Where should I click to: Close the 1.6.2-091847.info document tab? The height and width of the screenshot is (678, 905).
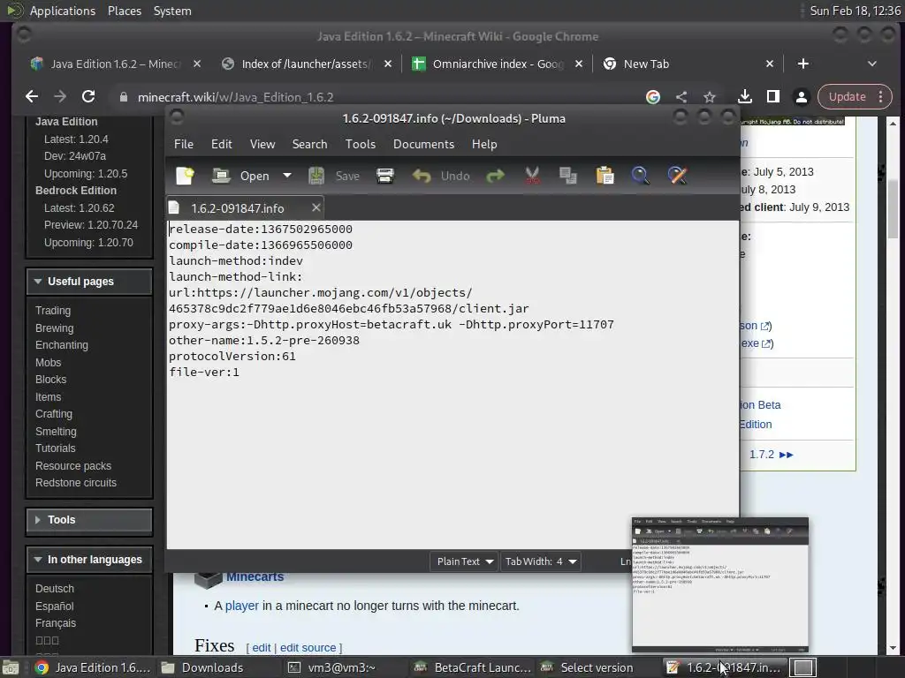[x=316, y=207]
